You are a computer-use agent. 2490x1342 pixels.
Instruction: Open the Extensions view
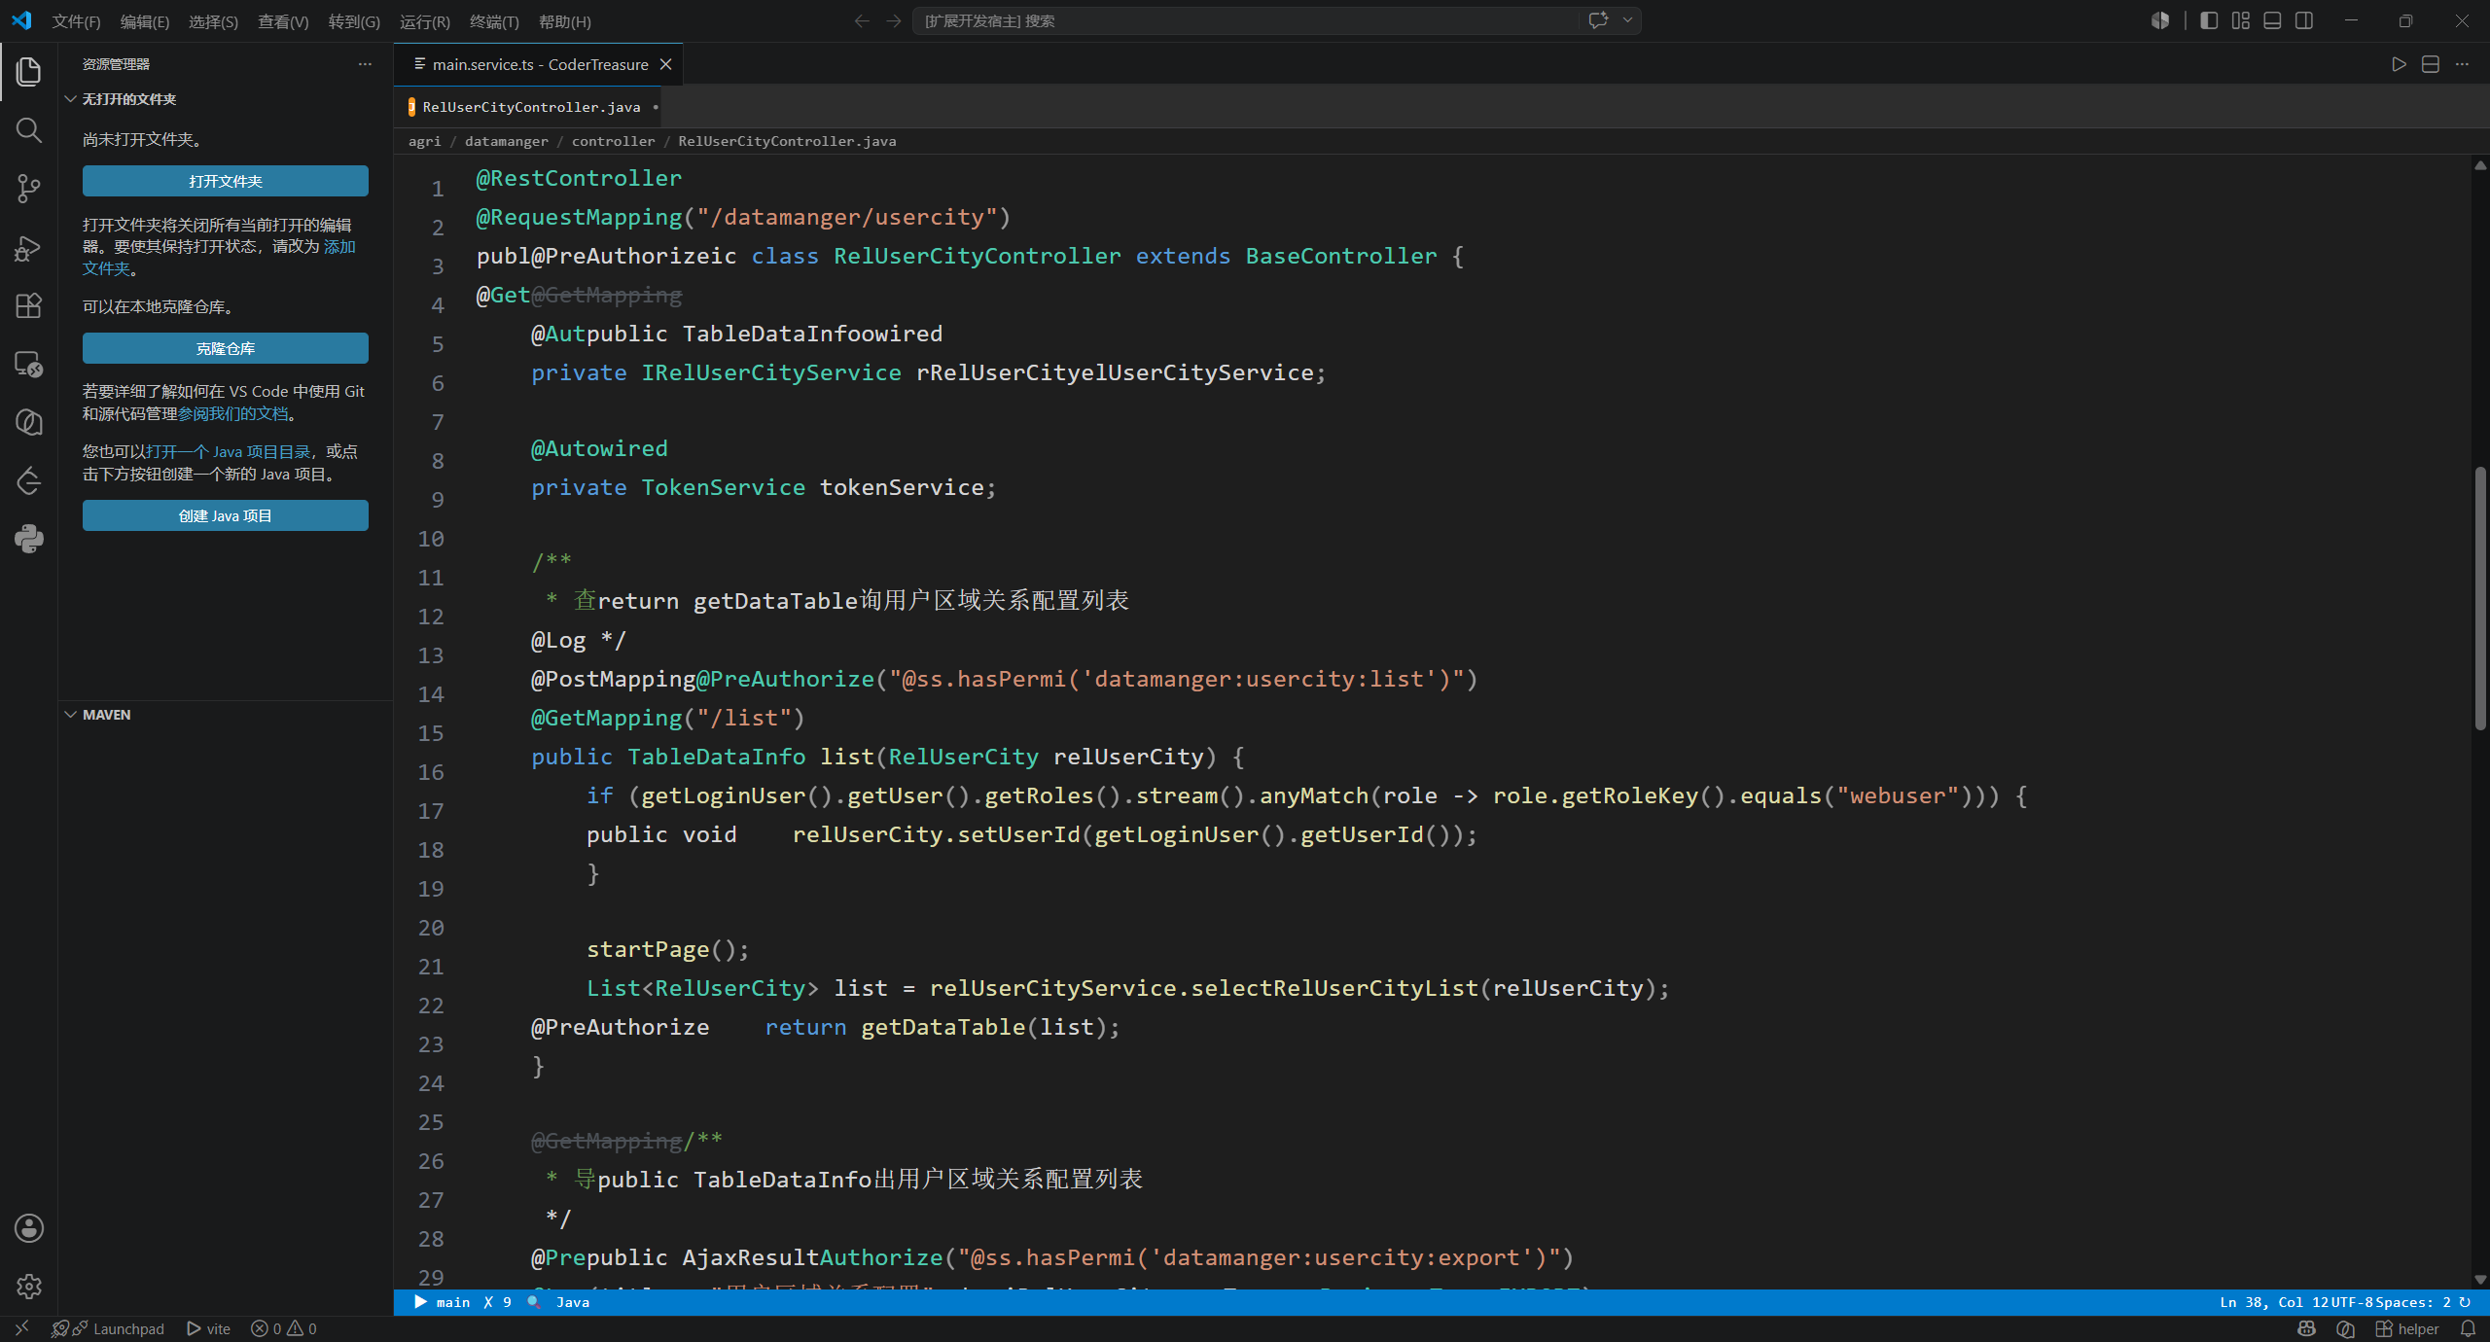point(28,305)
